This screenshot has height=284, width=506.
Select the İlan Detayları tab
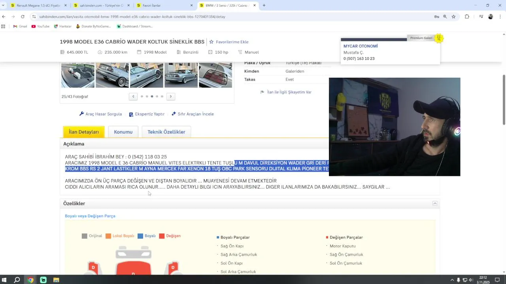click(x=84, y=132)
